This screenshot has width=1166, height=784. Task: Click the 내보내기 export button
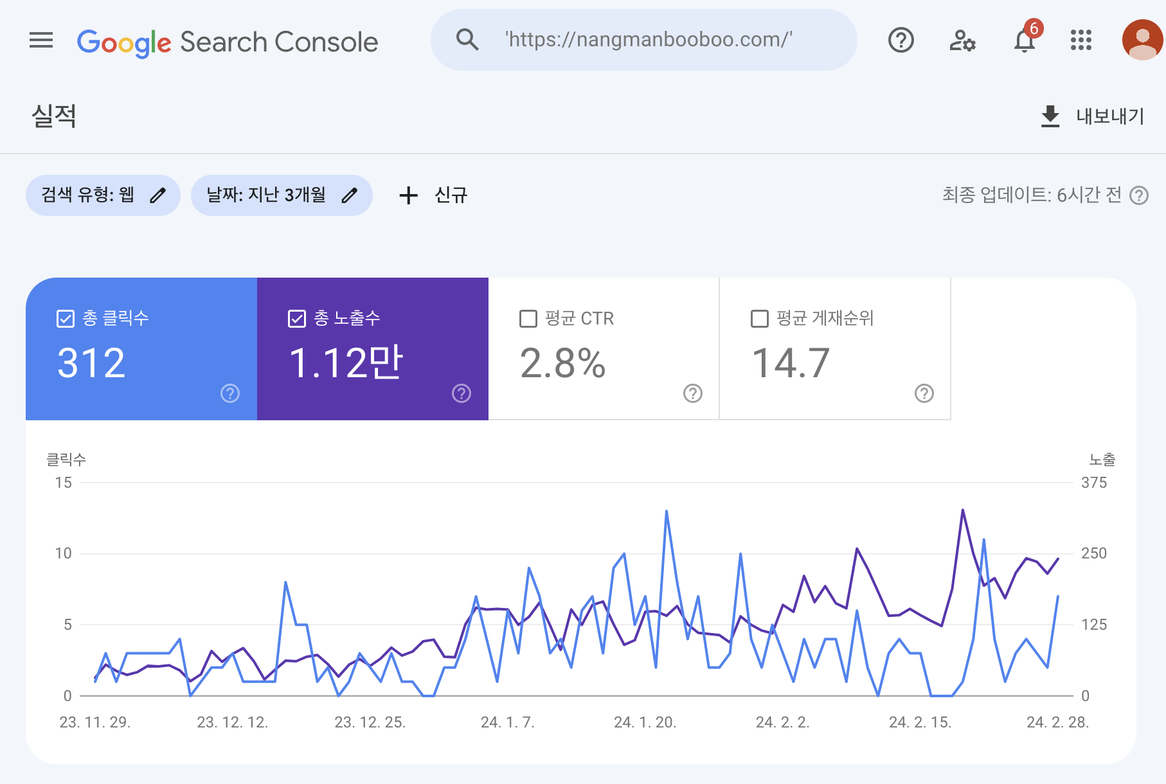(1093, 116)
